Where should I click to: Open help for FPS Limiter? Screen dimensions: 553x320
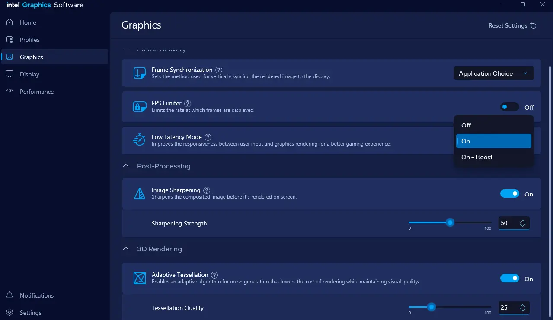tap(188, 104)
